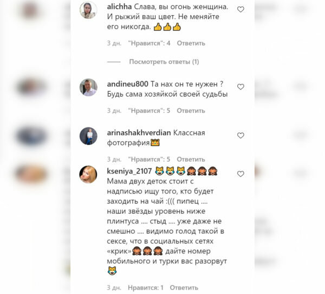325x294 pixels.
Task: Expand replies via Посмотреть ответы (1)
Action: (x=164, y=62)
